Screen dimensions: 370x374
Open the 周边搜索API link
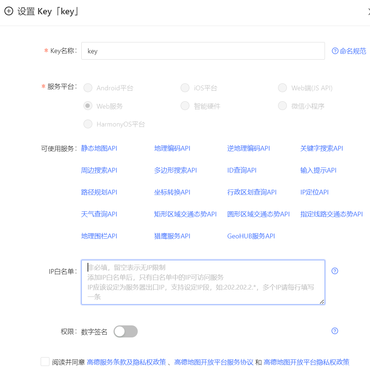coord(99,170)
